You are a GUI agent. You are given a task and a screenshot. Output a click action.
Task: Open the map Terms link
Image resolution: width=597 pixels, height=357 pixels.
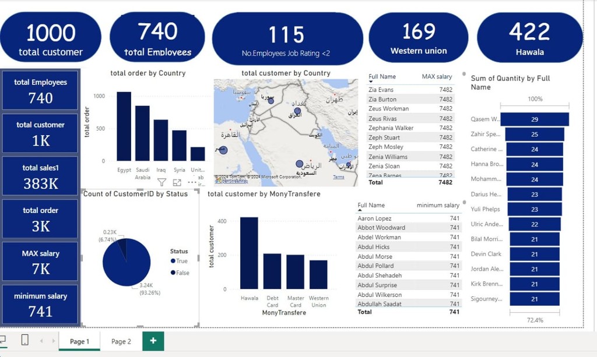click(x=339, y=177)
